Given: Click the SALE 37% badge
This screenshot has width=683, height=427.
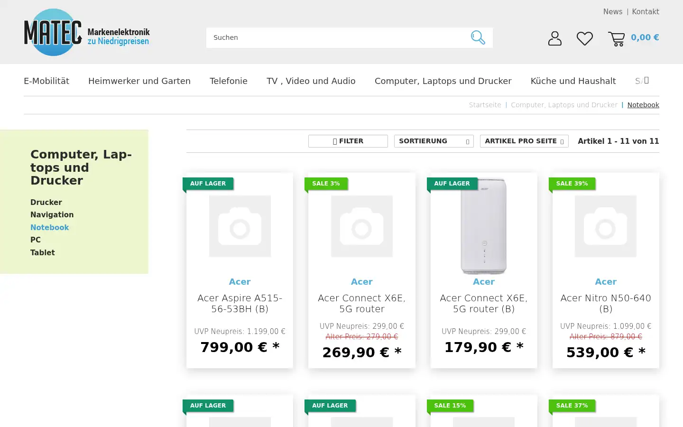Looking at the screenshot, I should [572, 406].
